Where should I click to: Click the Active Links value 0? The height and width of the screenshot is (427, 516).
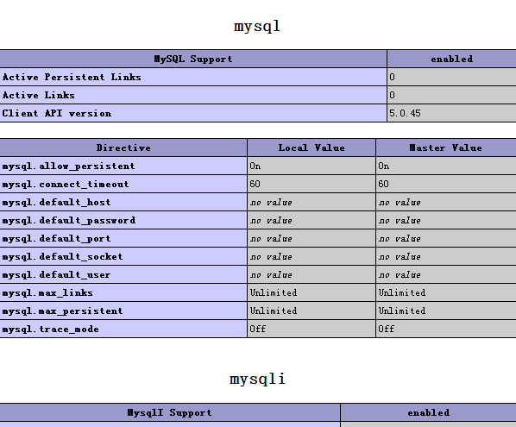[x=392, y=95]
